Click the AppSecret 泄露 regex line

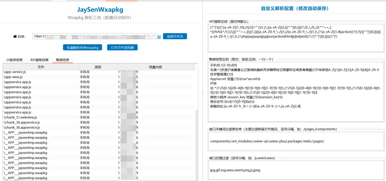point(235,79)
